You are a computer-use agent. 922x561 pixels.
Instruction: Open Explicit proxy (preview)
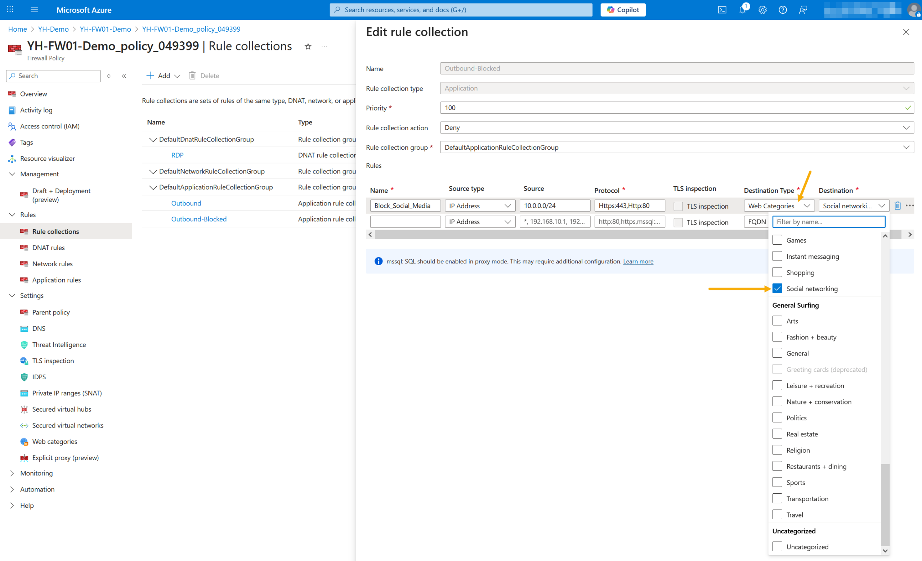point(65,457)
